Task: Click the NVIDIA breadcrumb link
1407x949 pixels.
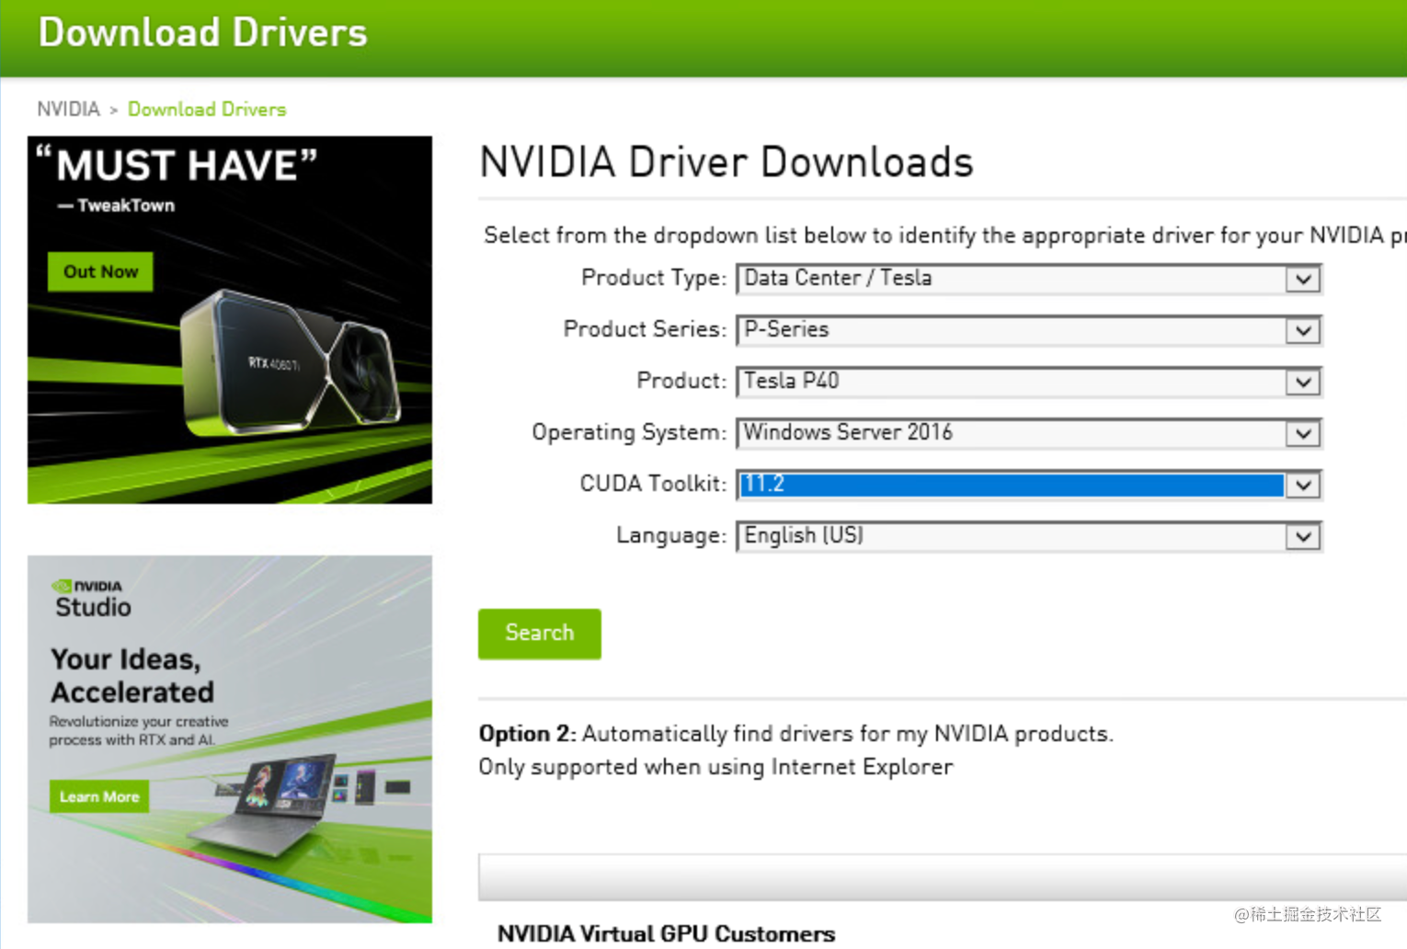Action: tap(68, 109)
